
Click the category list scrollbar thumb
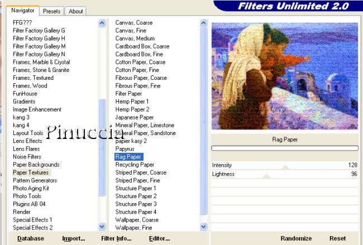[x=102, y=147]
